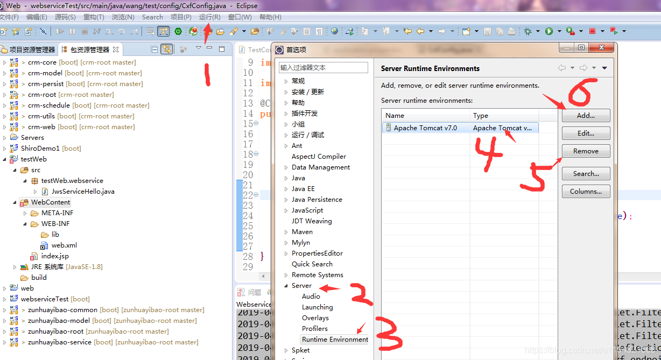
Task: Collapse the WEB-INF folder node
Action: click(x=25, y=224)
